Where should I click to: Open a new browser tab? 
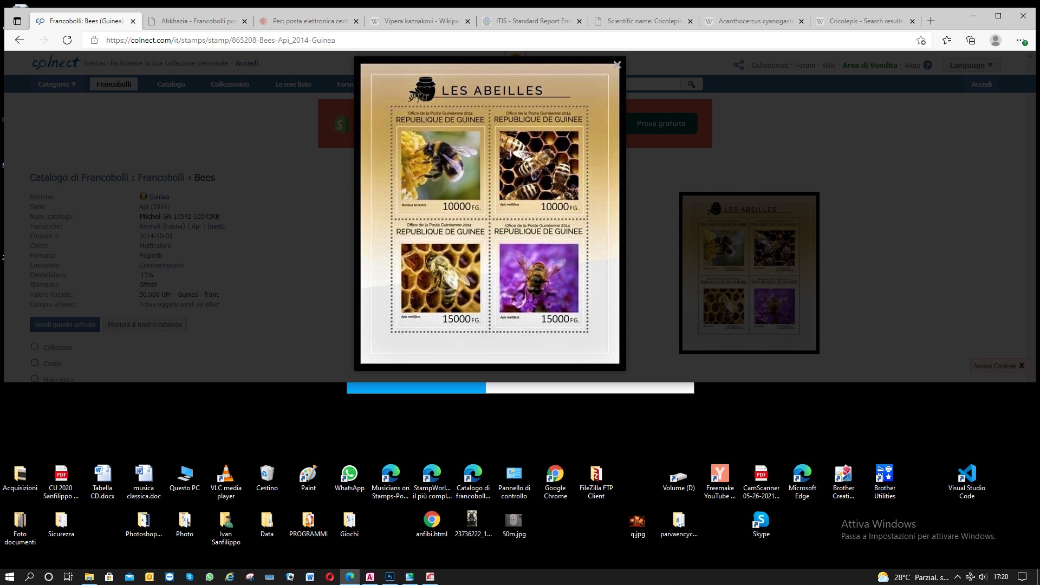click(x=931, y=21)
